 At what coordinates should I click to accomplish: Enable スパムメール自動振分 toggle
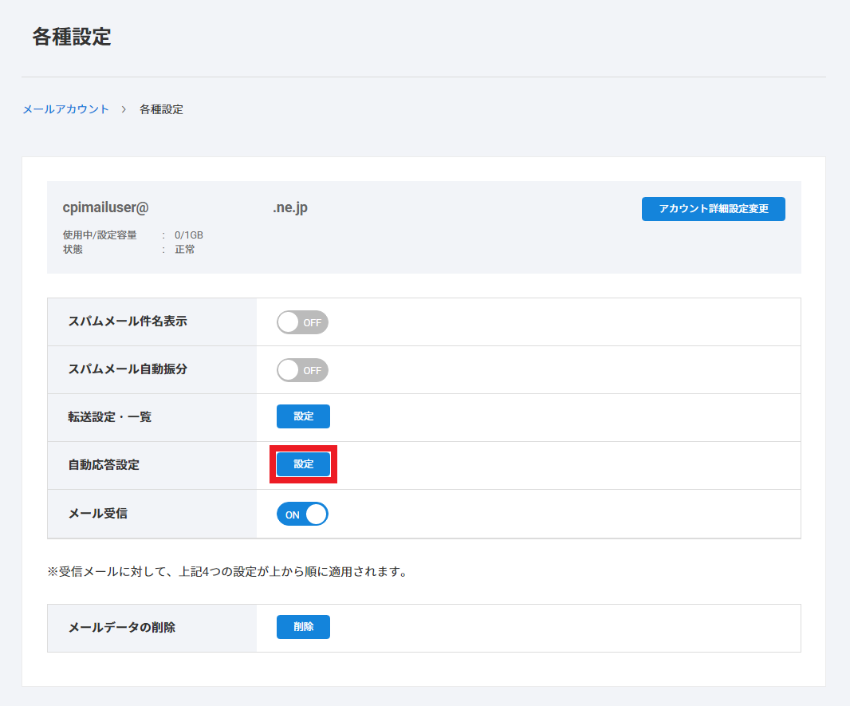302,370
